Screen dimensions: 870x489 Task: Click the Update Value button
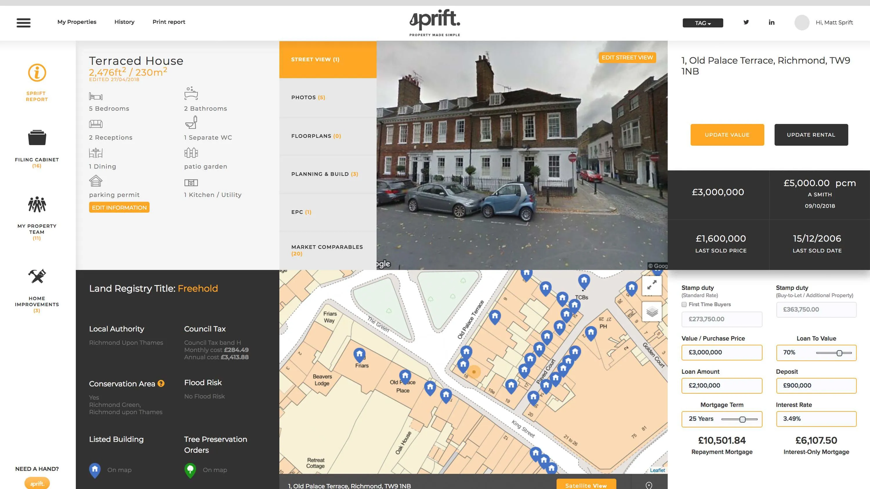pyautogui.click(x=727, y=135)
